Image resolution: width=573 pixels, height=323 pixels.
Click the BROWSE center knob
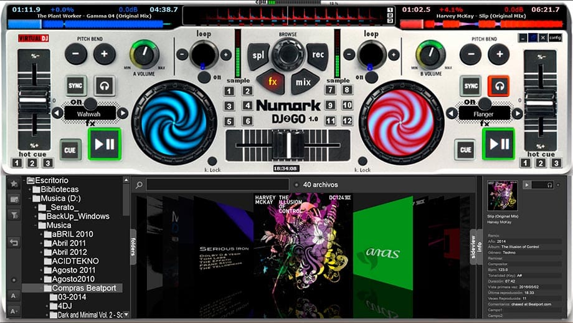288,55
